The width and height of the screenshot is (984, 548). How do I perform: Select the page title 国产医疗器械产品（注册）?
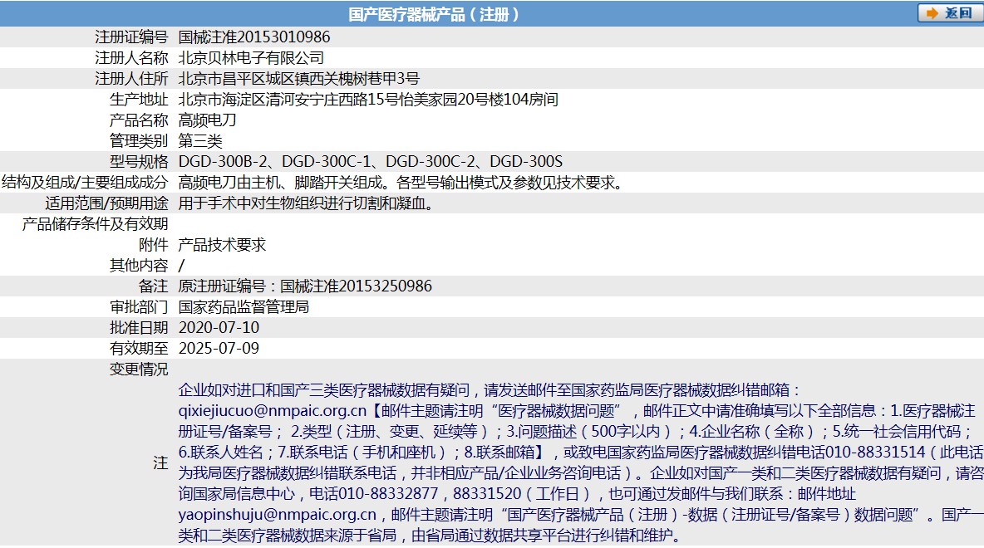[434, 14]
